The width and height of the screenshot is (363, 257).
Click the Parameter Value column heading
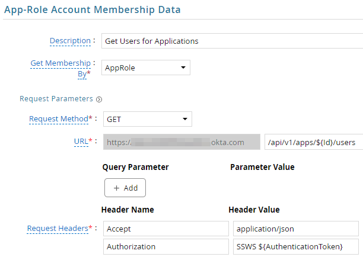[x=262, y=167]
